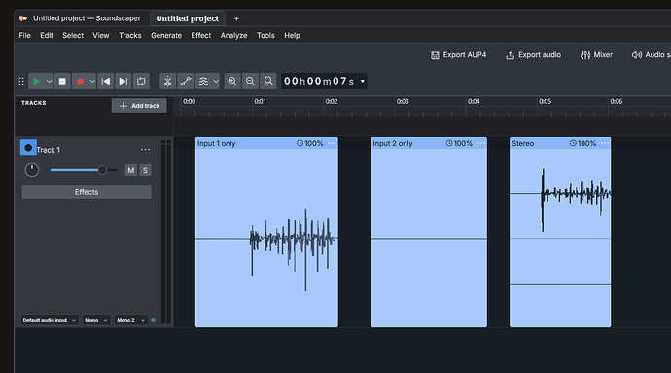Click the zoom-to-fit icon

pos(267,82)
